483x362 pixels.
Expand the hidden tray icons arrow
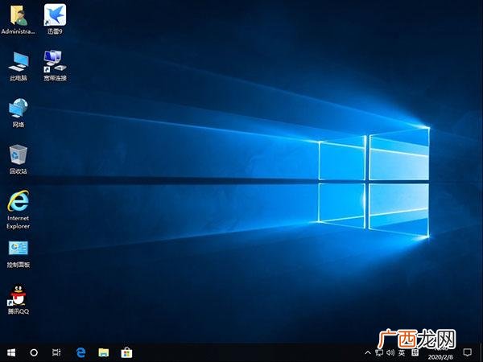pos(368,352)
